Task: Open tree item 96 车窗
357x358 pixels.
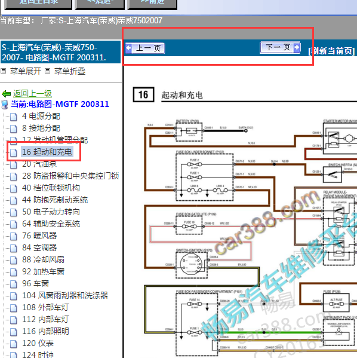Action: (35, 283)
